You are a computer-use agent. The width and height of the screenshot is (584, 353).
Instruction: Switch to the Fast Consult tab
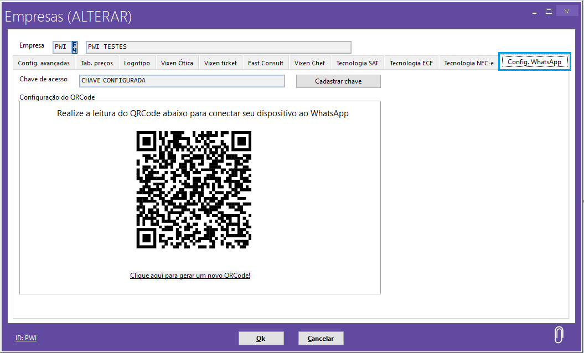pos(266,63)
